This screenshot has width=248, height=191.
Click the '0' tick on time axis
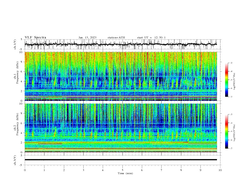25,170
